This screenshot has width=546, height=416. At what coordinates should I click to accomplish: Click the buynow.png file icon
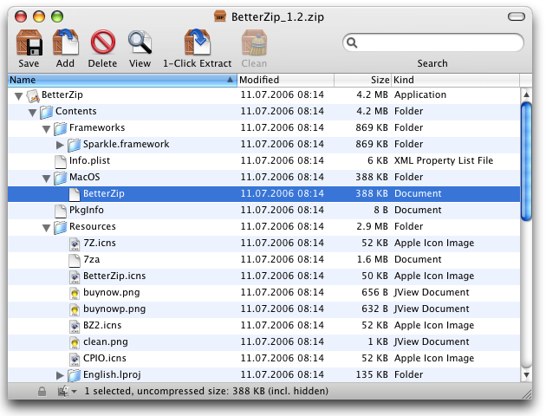click(x=75, y=293)
